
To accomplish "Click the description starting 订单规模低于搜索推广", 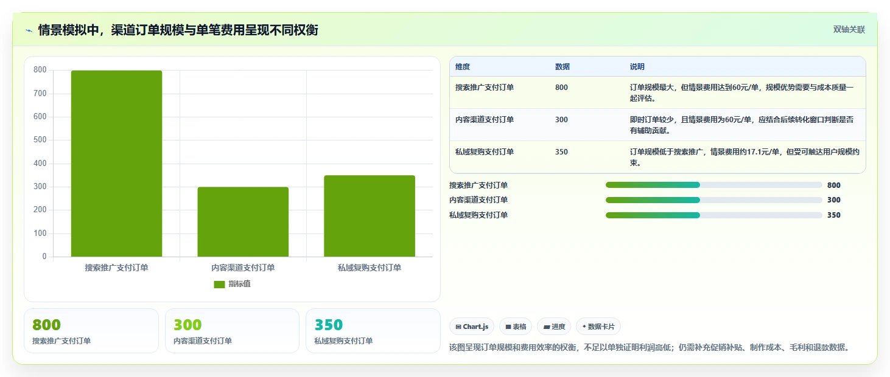I will [x=745, y=157].
